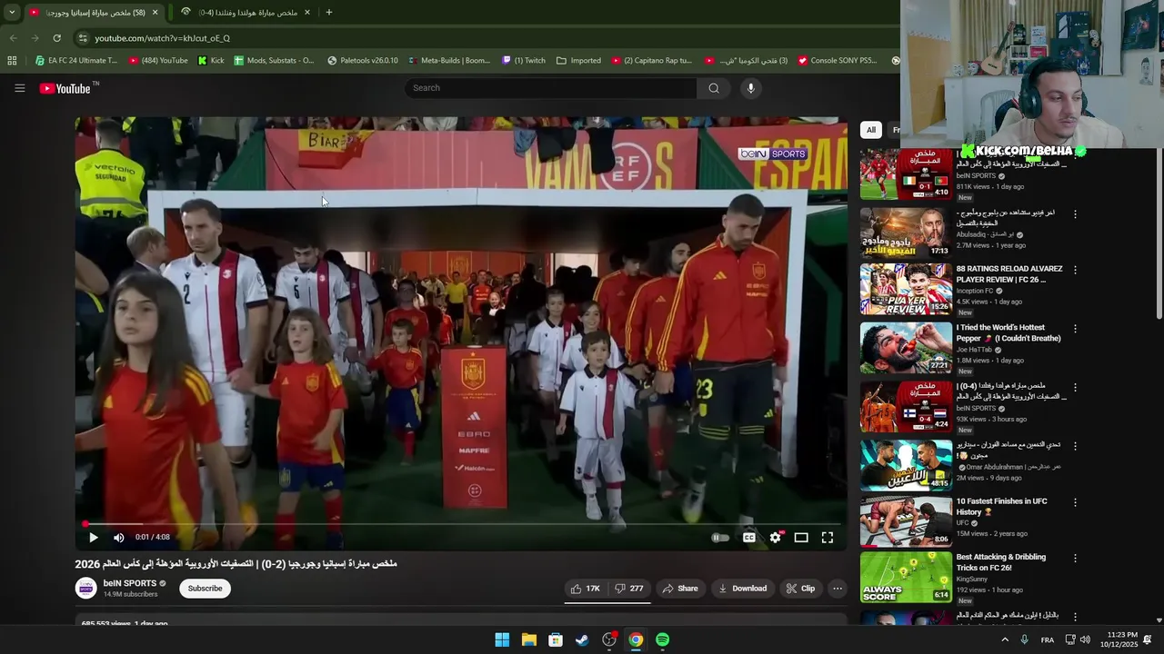The width and height of the screenshot is (1164, 654).
Task: Toggle closed captions (CC) on the video
Action: [x=748, y=538]
